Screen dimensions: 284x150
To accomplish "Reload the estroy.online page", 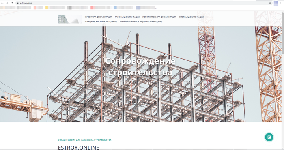I will point(12,3).
